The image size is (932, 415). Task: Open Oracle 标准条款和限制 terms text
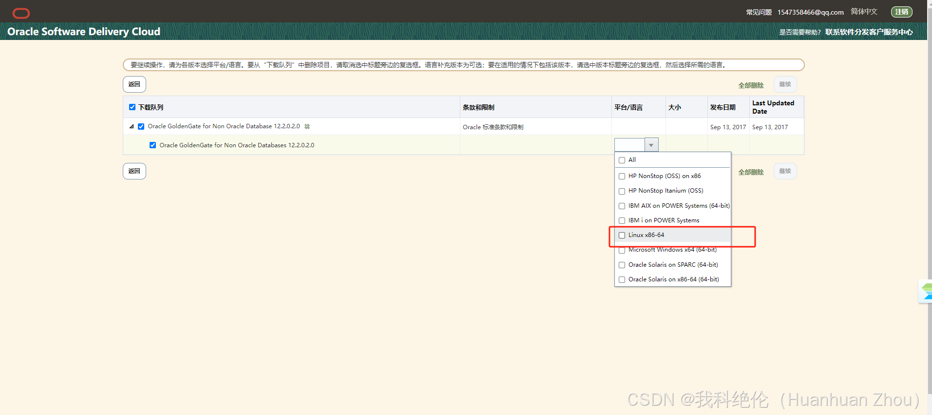493,127
